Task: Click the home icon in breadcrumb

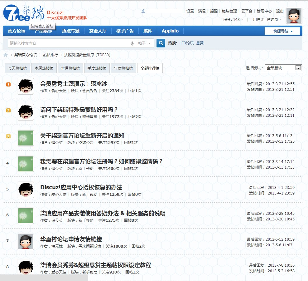Action: [x=6, y=55]
